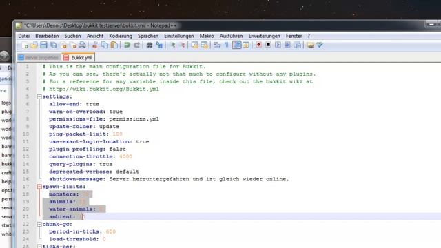Click 'deprecated-verbose: default' line
Viewport: 441px width, 248px height.
coord(94,172)
